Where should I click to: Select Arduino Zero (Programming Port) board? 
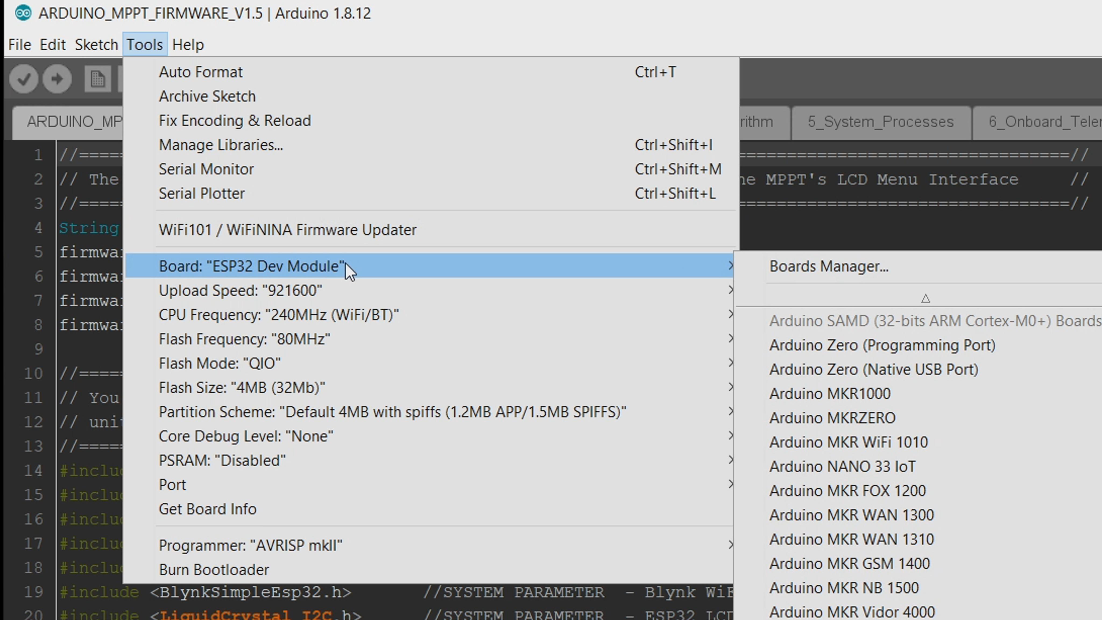[x=919, y=345]
